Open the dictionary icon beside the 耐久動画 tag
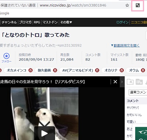Viewport: 147px width, 140px height. (55, 70)
